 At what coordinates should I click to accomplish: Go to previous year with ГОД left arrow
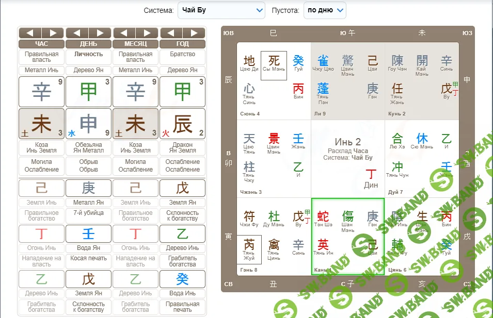click(171, 33)
